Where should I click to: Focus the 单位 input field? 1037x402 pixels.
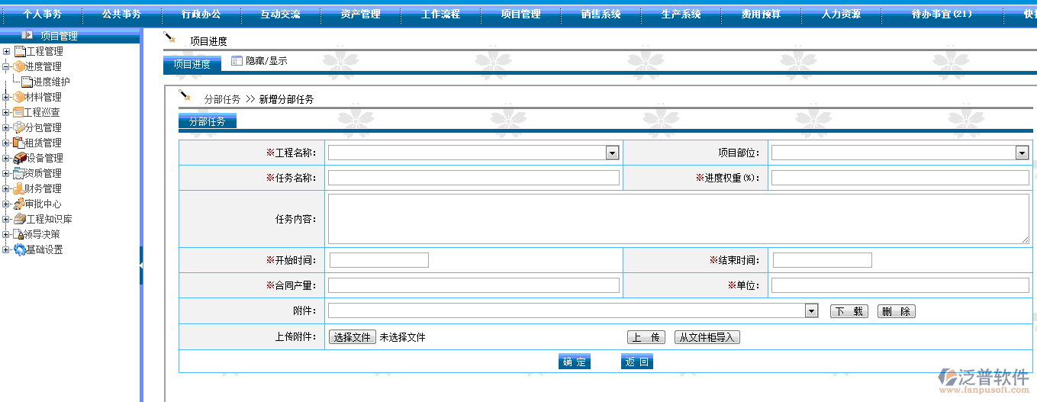coord(900,285)
